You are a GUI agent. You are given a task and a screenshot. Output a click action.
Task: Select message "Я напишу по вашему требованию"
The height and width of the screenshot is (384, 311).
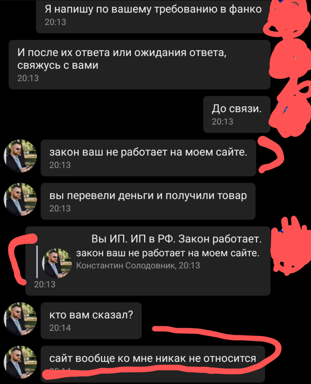point(153,16)
